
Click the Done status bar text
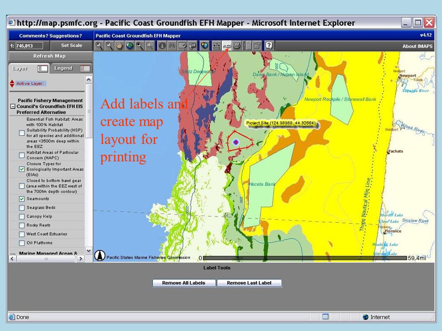(23, 317)
